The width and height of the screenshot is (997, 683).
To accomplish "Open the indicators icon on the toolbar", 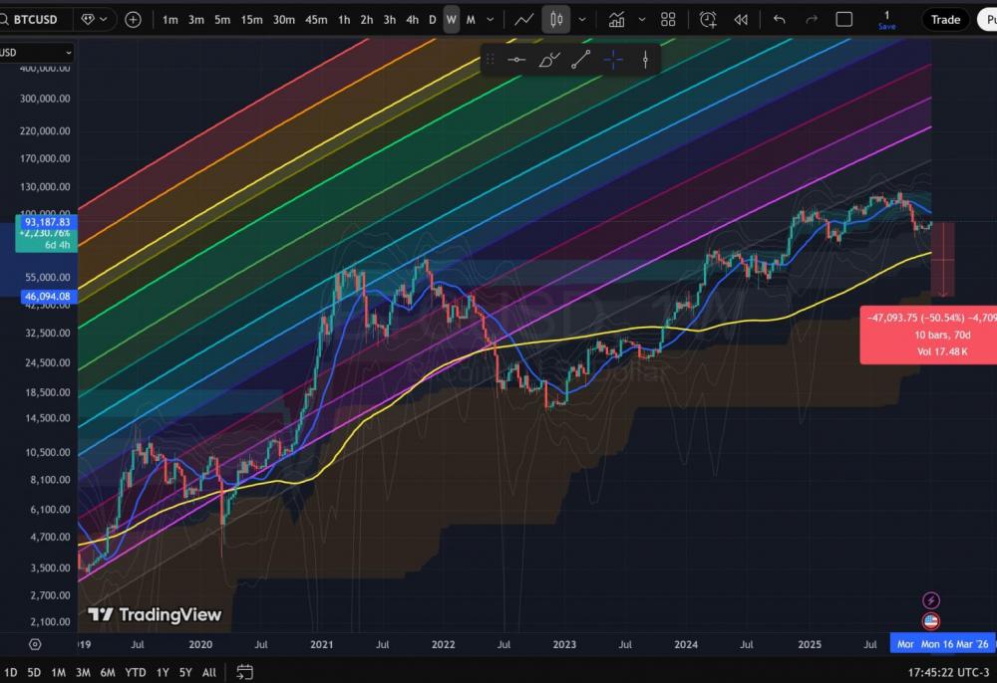I will click(x=616, y=19).
